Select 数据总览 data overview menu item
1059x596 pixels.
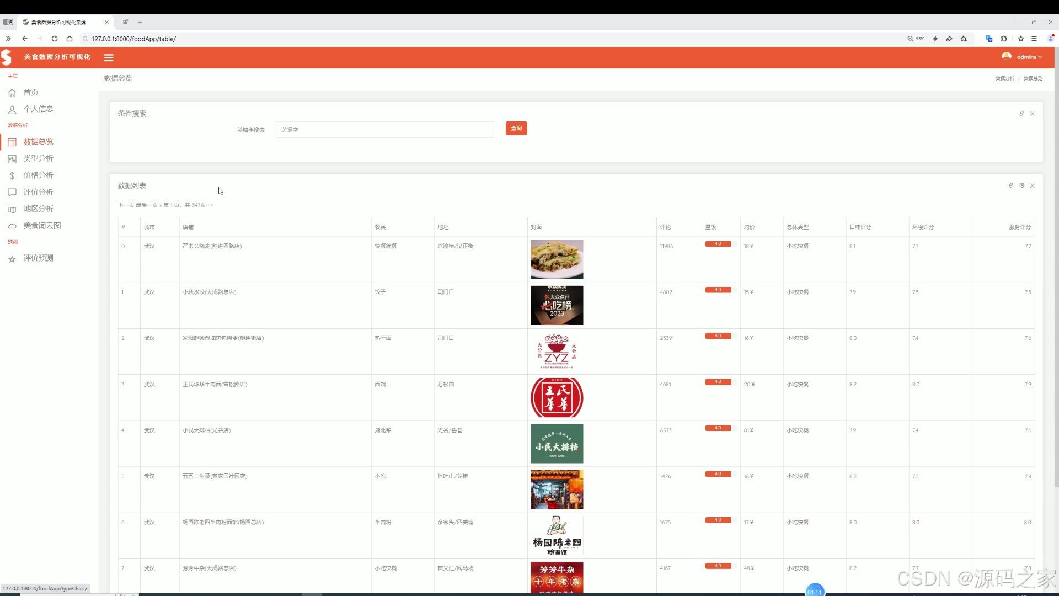click(x=38, y=142)
